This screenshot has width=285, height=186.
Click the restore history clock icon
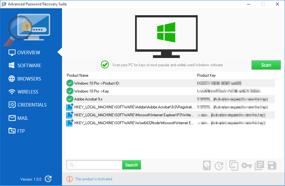[219, 166]
